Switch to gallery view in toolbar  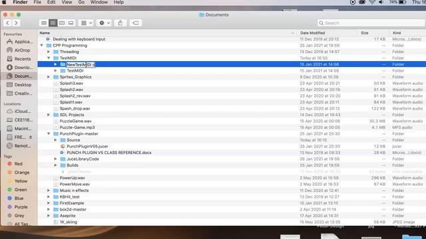(x=71, y=23)
